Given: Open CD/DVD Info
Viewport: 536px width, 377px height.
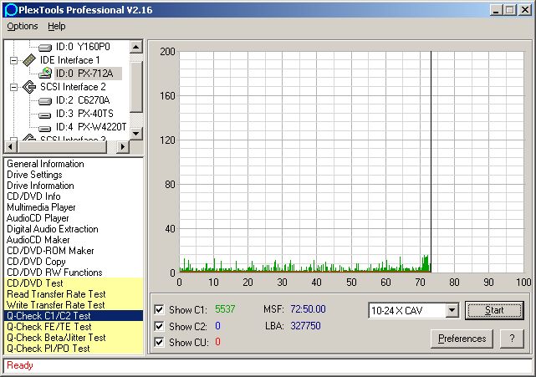Looking at the screenshot, I should 33,196.
